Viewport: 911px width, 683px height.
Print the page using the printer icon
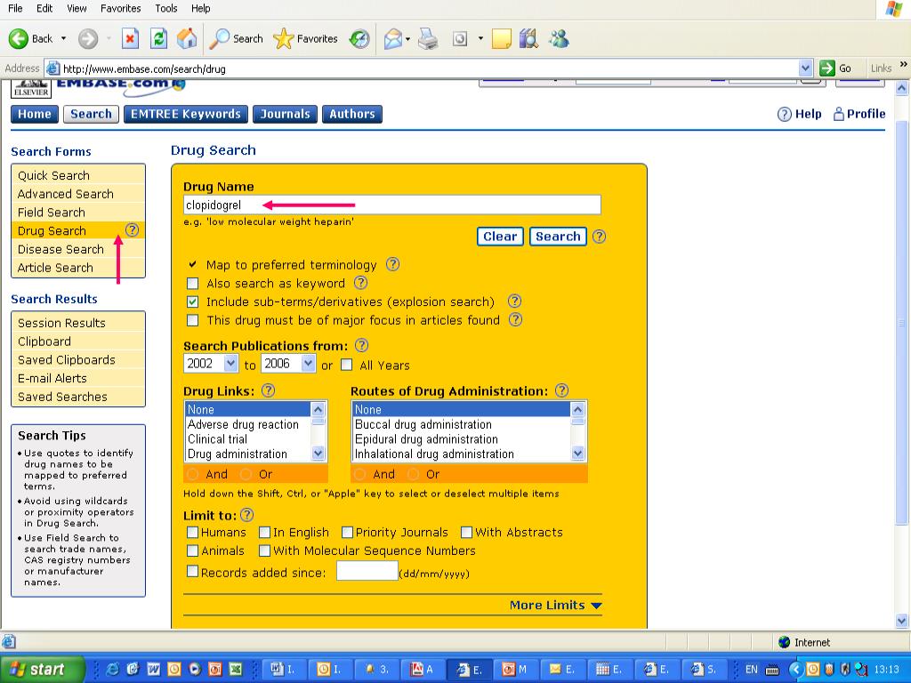tap(428, 39)
